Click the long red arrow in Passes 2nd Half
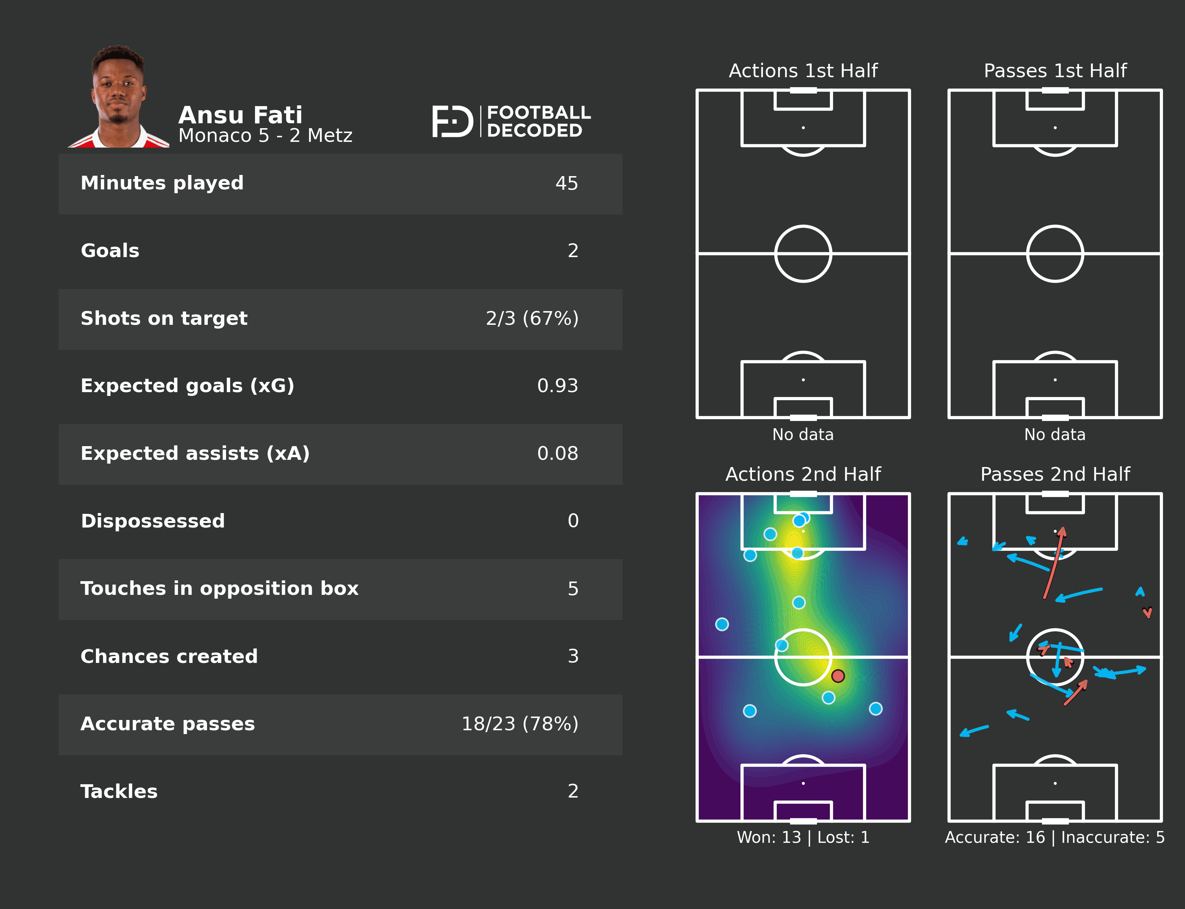The height and width of the screenshot is (909, 1185). (x=1053, y=564)
